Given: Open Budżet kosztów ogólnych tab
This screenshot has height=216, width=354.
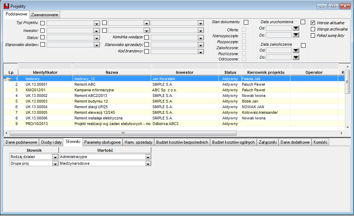Looking at the screenshot, I should tap(233, 142).
